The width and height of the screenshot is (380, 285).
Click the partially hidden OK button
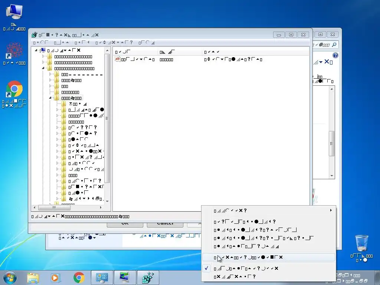pyautogui.click(x=125, y=225)
